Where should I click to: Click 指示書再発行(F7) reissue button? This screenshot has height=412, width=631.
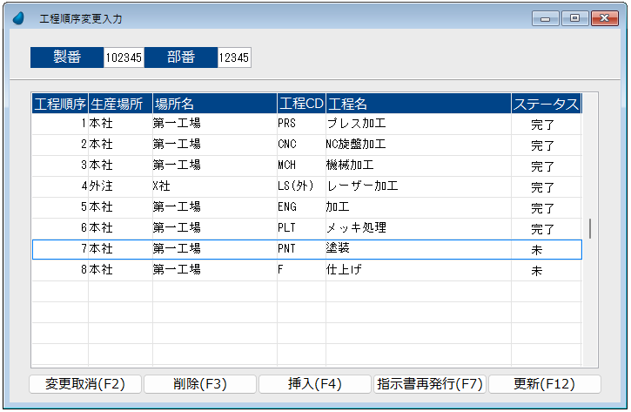coord(429,384)
